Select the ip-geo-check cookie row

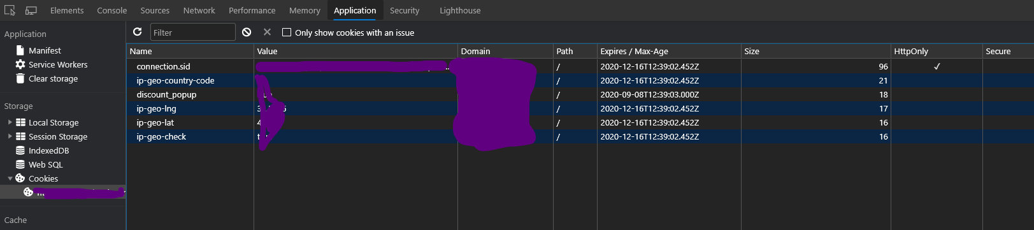[x=580, y=136]
